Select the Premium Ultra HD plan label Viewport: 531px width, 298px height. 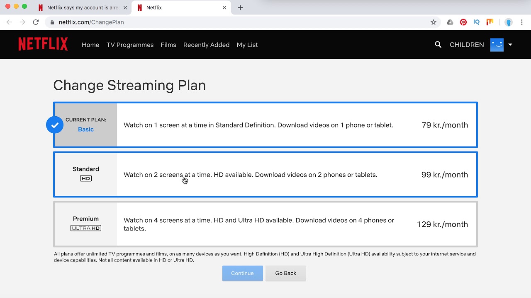tap(86, 219)
